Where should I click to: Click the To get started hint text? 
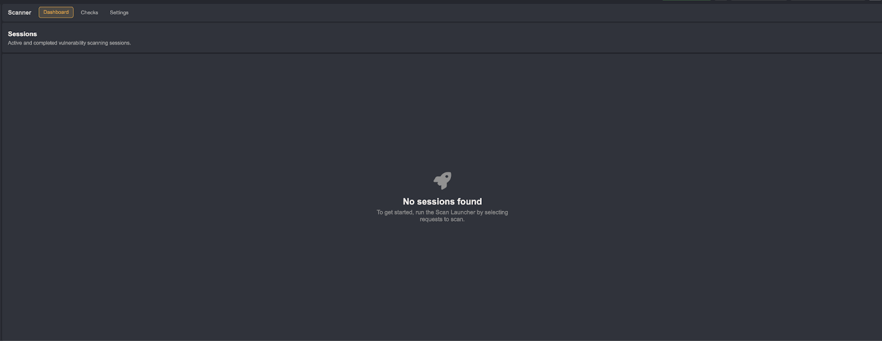(442, 215)
